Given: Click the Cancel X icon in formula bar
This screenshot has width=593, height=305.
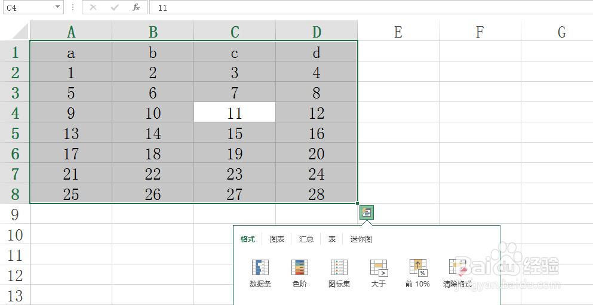Looking at the screenshot, I should tap(93, 8).
